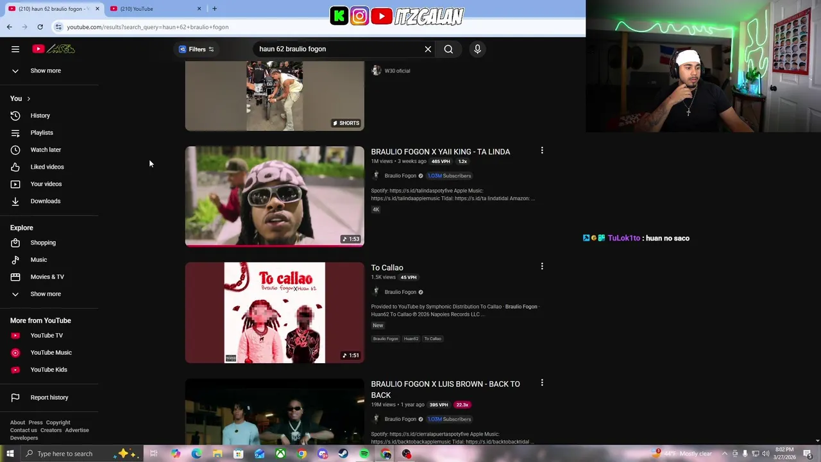Click the Creators footer link
The image size is (821, 462).
(51, 430)
